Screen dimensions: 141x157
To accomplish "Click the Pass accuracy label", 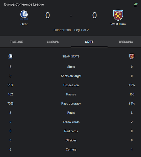I will tap(71, 104).
